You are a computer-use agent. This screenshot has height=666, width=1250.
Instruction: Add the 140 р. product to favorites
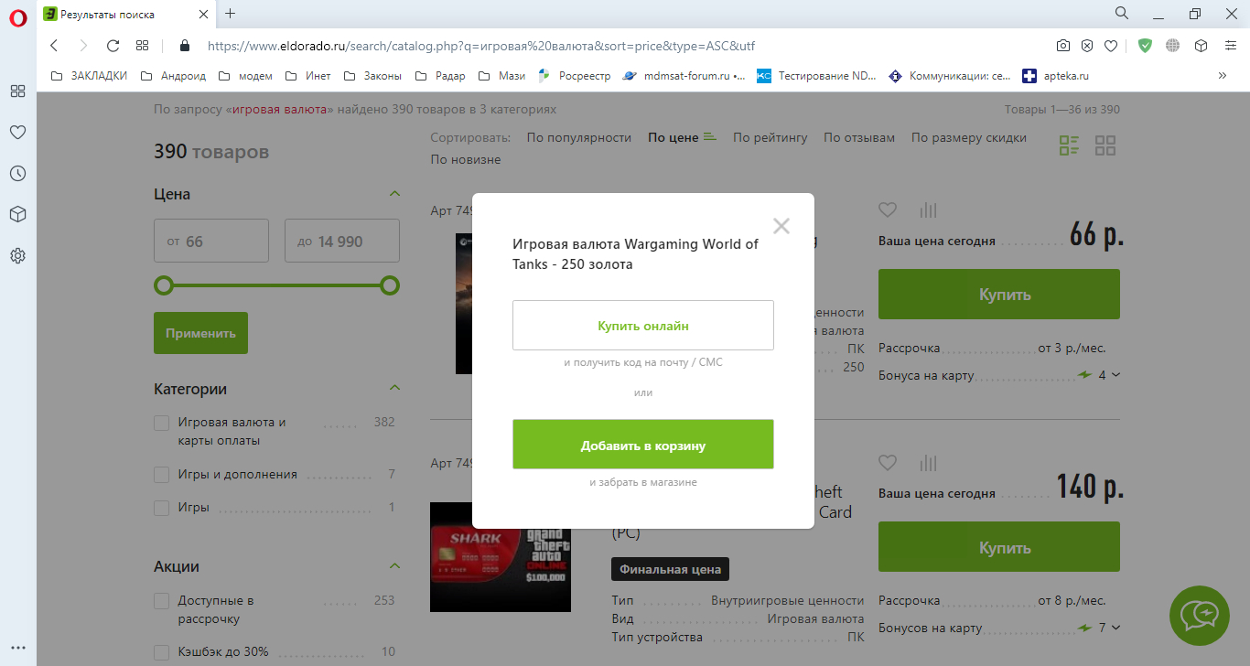[888, 462]
